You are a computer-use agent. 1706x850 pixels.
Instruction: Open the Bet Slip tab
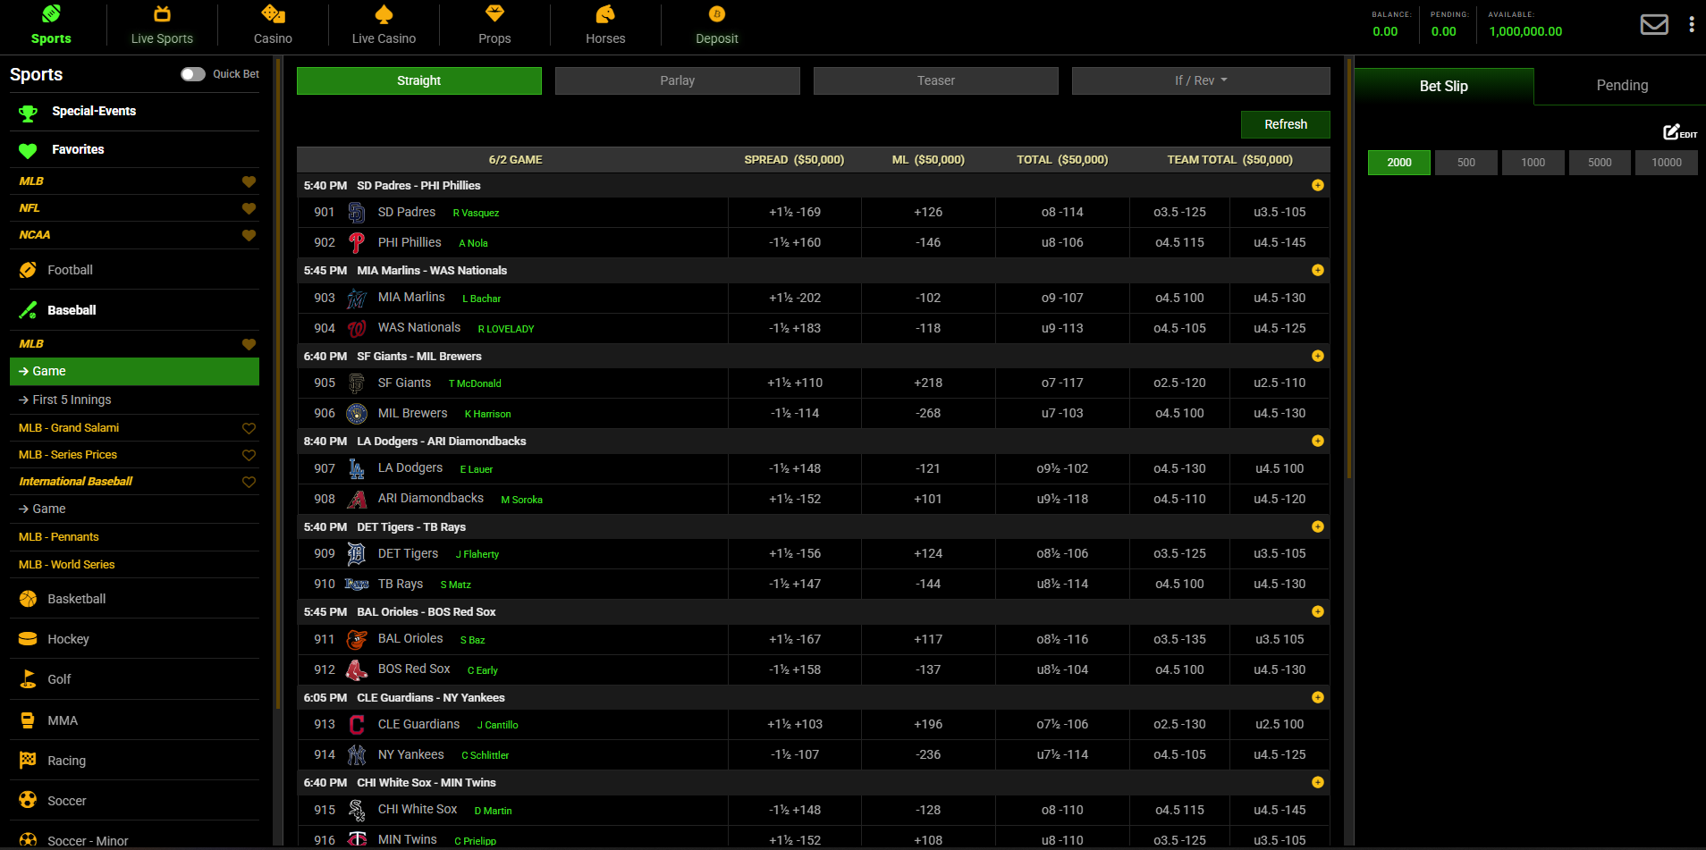(1444, 86)
